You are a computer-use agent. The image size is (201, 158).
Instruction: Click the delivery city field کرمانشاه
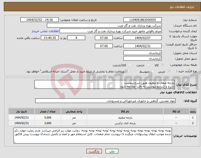pos(142,58)
